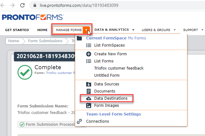205x136 pixels.
Task: Expand the Support dropdown arrow
Action: pos(202,30)
